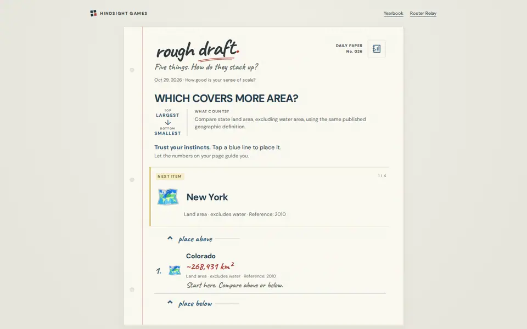Click the rank number 1. beside Colorado
This screenshot has width=527, height=329.
(x=159, y=271)
